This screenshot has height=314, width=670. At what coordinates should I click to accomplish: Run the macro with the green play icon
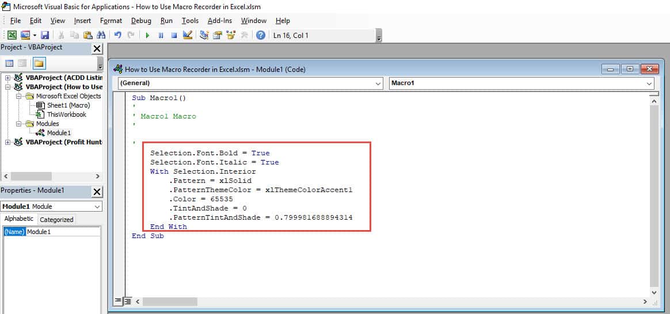(x=147, y=36)
